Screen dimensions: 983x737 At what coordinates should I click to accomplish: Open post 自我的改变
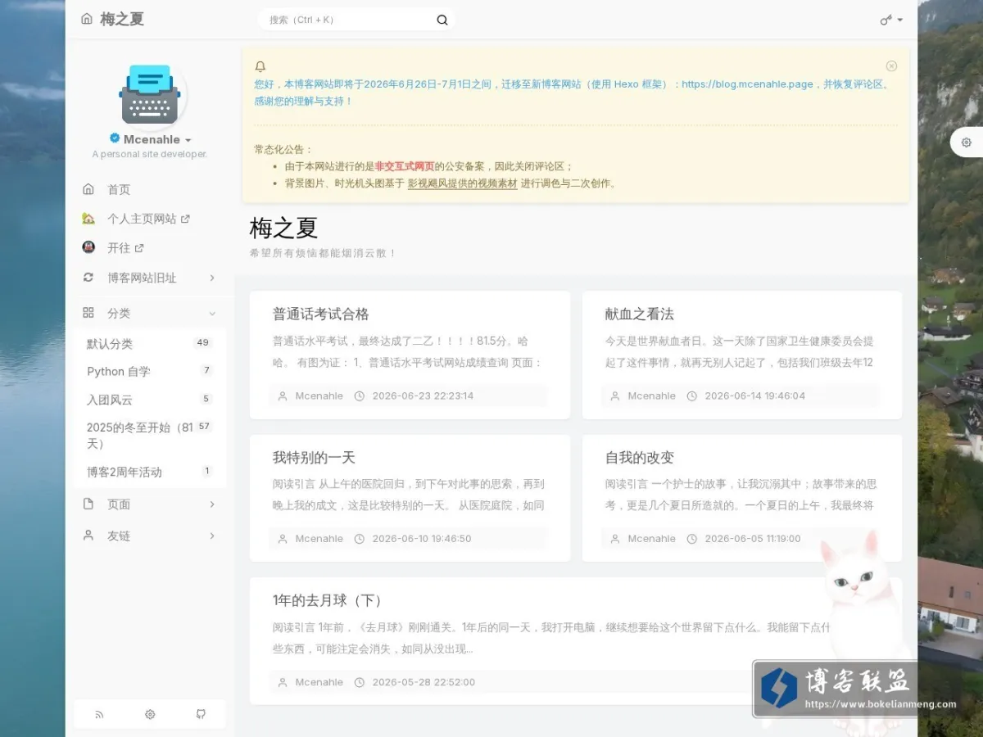pos(640,458)
